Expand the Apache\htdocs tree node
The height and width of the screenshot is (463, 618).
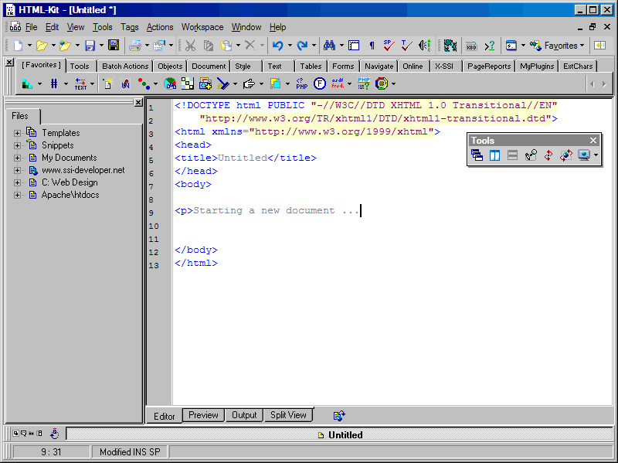click(17, 196)
